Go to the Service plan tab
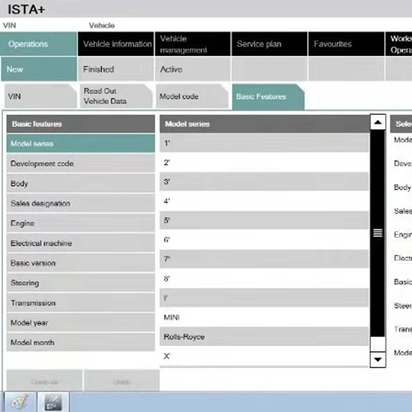This screenshot has height=412, width=412. (269, 44)
